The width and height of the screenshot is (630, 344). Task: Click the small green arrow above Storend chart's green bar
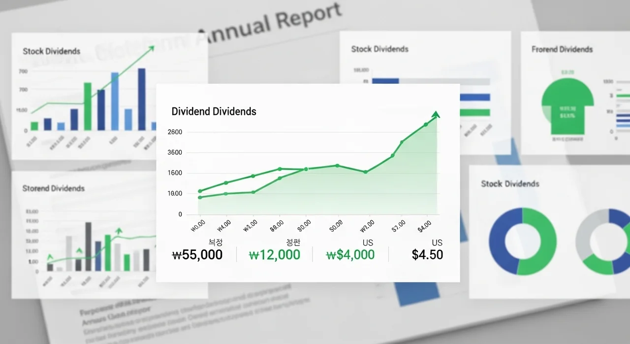118,230
